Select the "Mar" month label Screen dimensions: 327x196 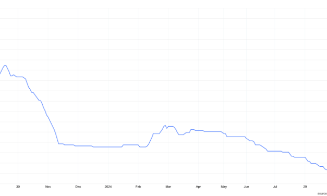[168, 187]
